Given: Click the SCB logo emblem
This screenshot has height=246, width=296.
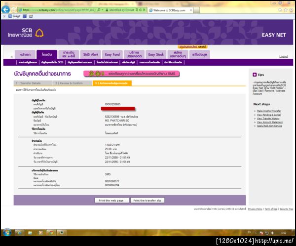Looking at the screenshot, I should point(39,33).
